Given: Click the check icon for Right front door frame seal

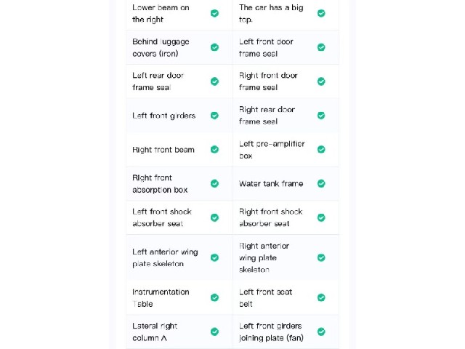Looking at the screenshot, I should pyautogui.click(x=321, y=81).
